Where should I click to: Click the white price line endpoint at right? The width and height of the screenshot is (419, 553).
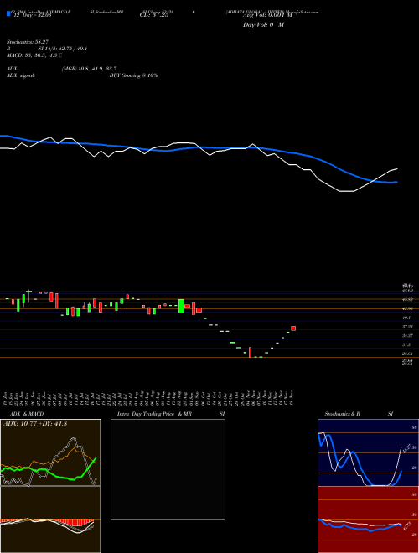pos(397,169)
